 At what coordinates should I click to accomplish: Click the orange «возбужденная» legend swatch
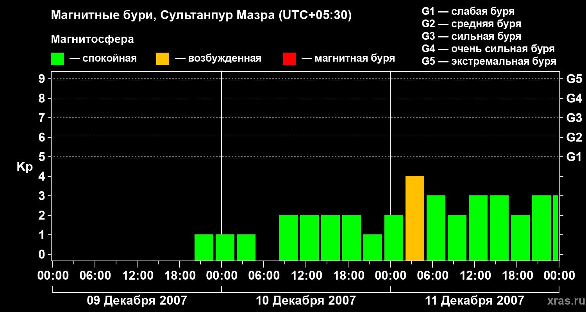(163, 59)
